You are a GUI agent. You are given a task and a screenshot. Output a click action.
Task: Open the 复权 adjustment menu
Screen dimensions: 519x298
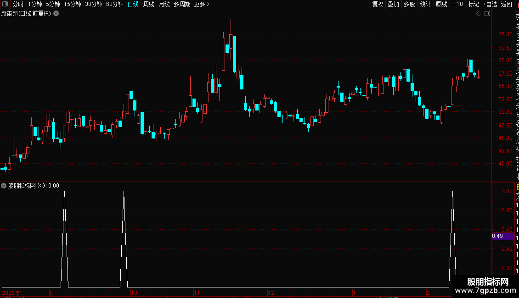(378, 4)
